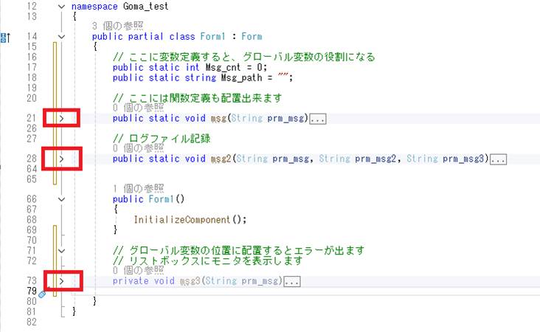540x332 pixels.
Task: Expand the collapsed msg method at line 21
Action: click(62, 117)
